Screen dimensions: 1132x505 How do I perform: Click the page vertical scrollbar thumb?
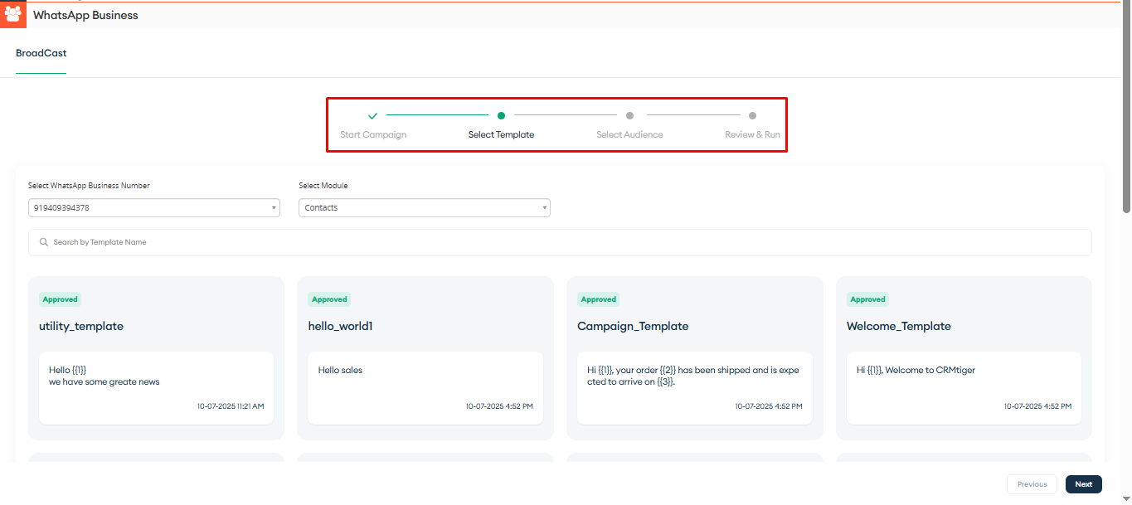[1126, 108]
